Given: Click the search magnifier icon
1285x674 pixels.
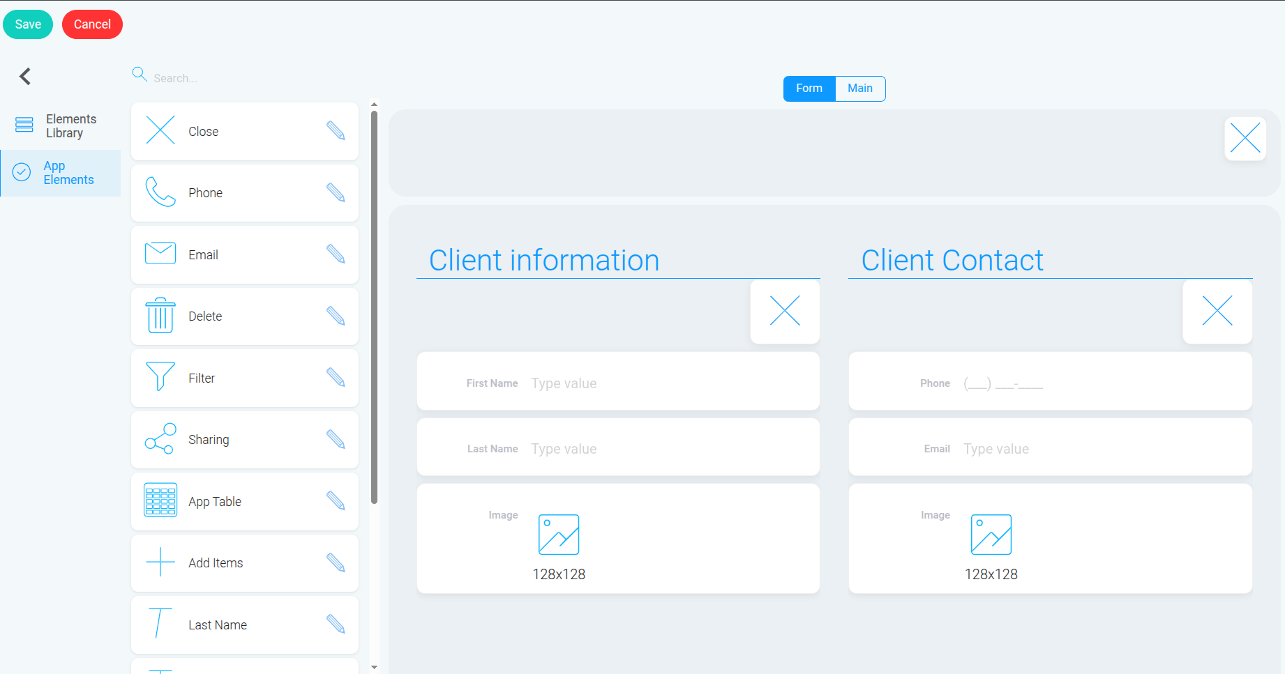Looking at the screenshot, I should pos(140,75).
